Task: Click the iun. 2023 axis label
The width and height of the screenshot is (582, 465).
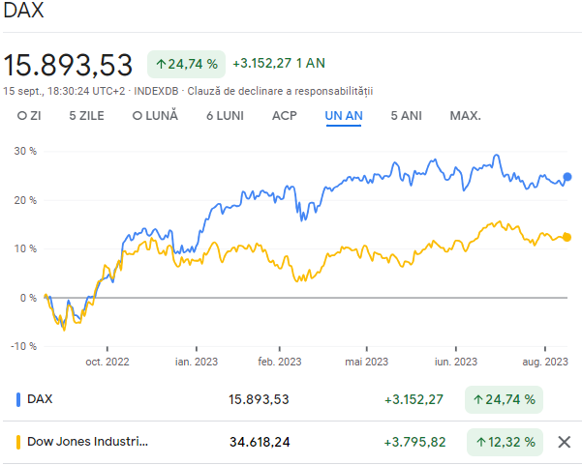Action: click(x=456, y=362)
